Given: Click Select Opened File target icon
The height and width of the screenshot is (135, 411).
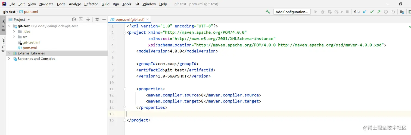Looking at the screenshot, I should [74, 19].
